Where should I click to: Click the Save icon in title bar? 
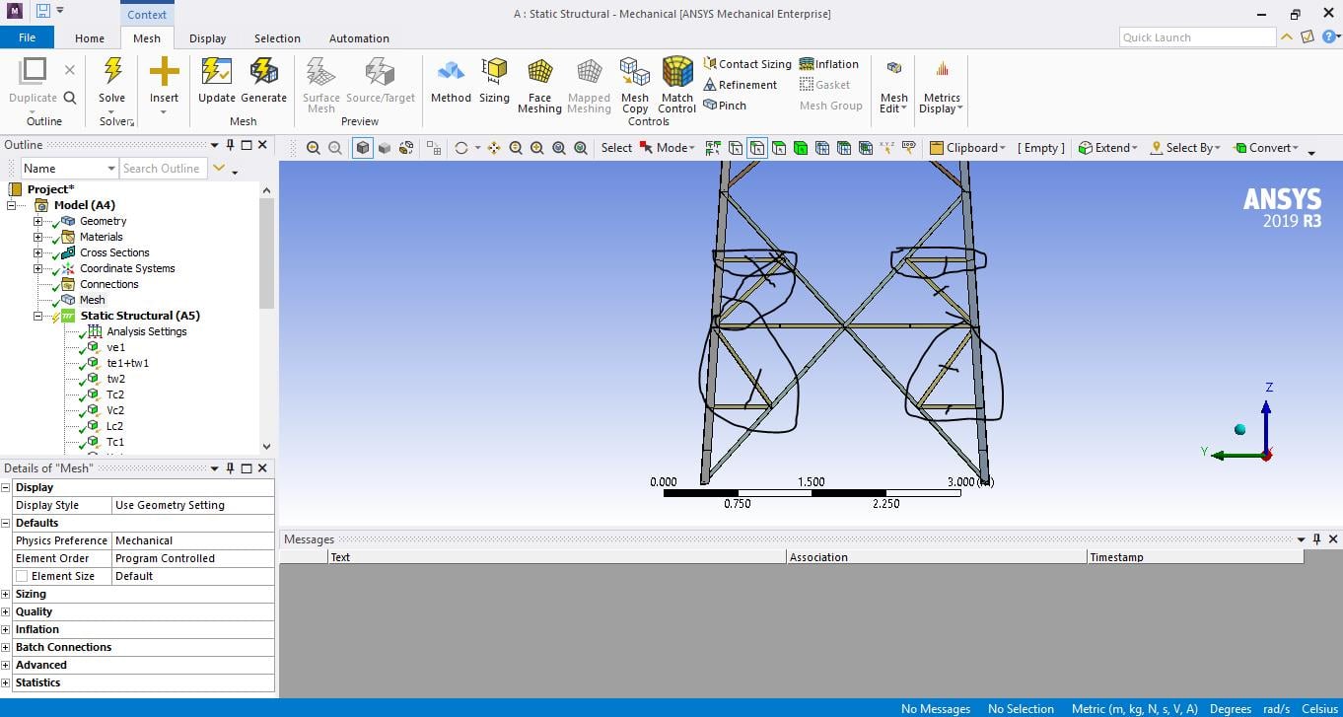[x=42, y=12]
